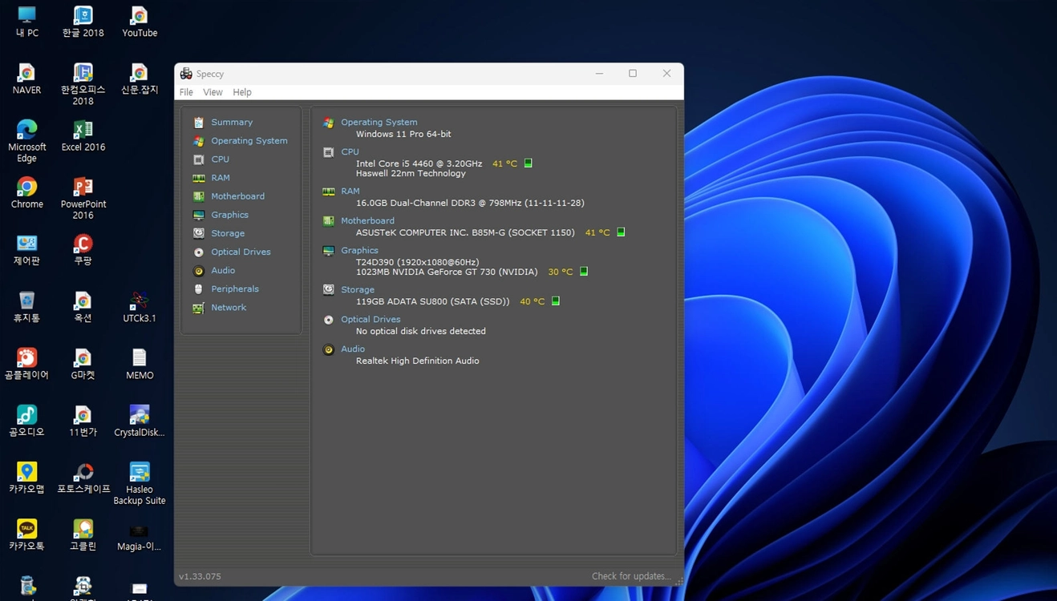Select the Optical Drives disc icon in sidebar
This screenshot has height=601, width=1057.
(199, 252)
